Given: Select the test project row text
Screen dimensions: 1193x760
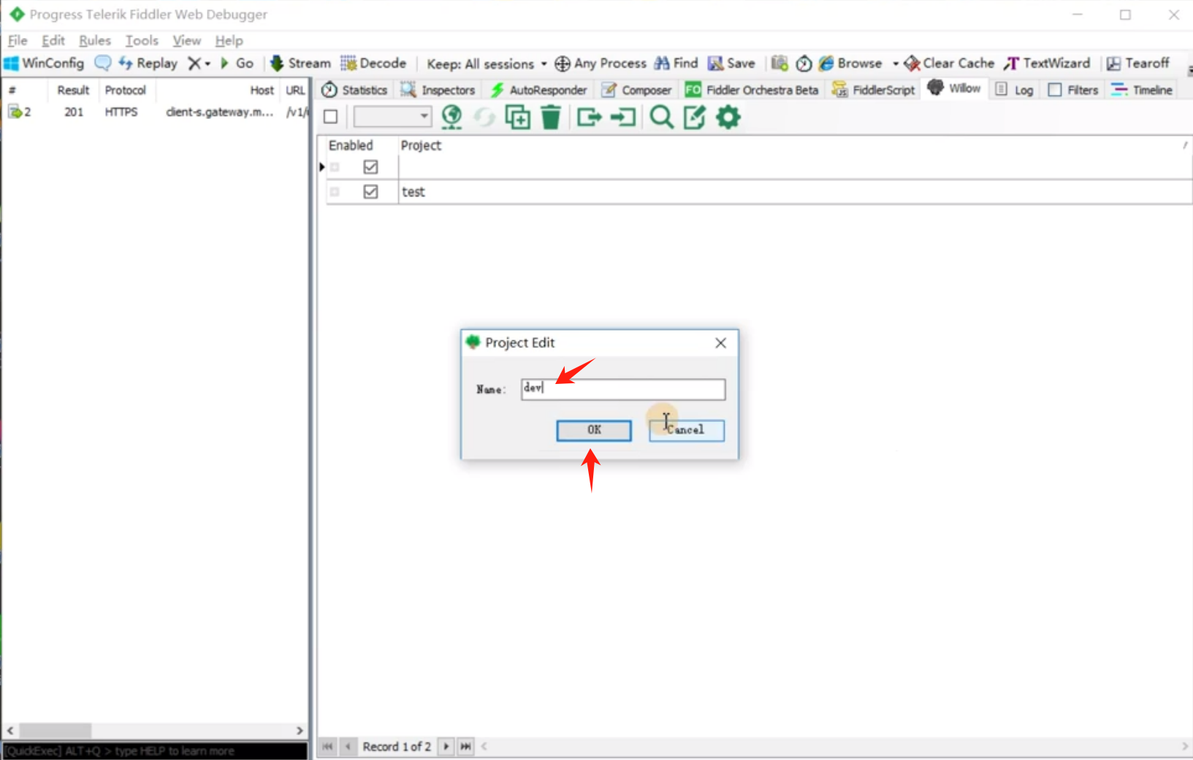Looking at the screenshot, I should [413, 192].
